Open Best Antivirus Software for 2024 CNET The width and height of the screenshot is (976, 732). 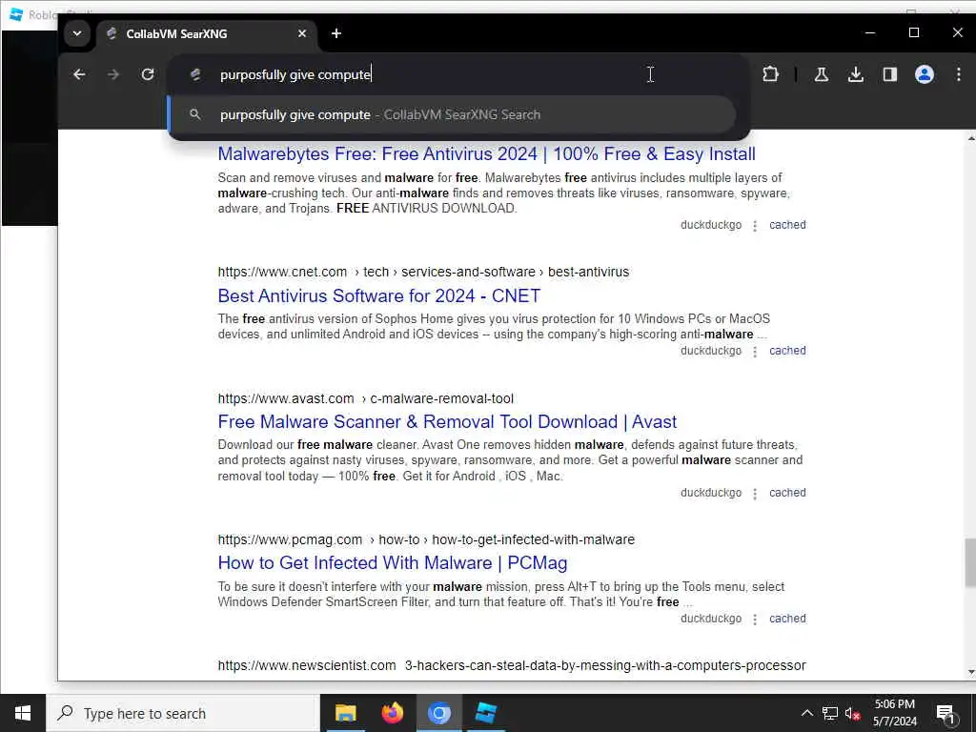coord(379,295)
